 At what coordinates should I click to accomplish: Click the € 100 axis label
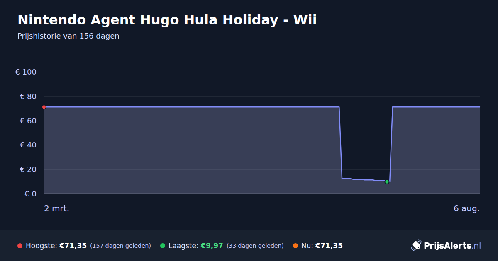coord(26,72)
